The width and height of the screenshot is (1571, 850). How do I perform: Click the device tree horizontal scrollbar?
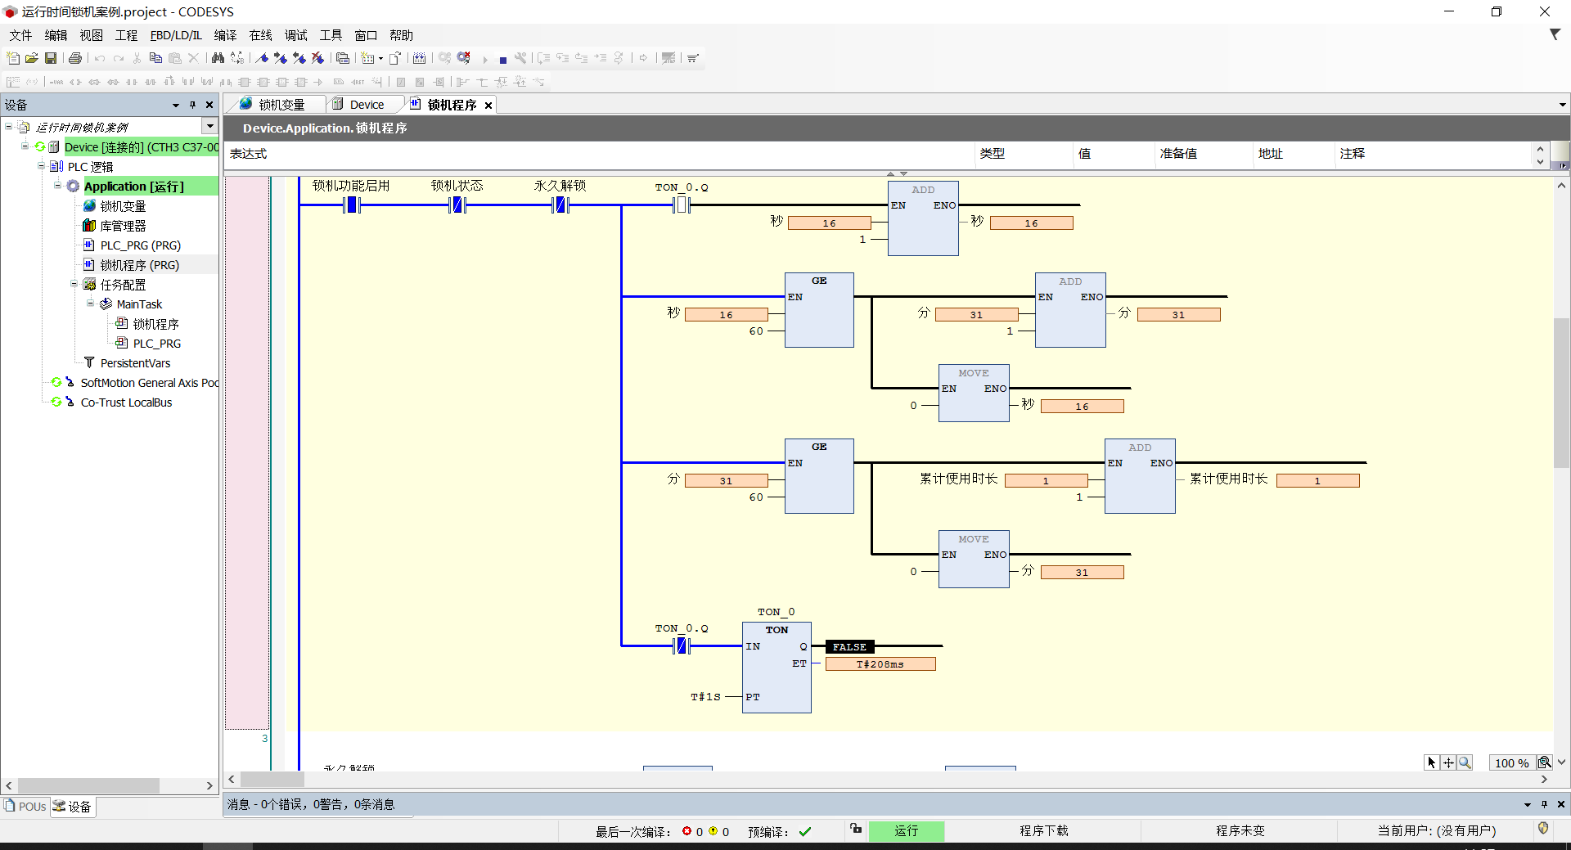(x=88, y=785)
